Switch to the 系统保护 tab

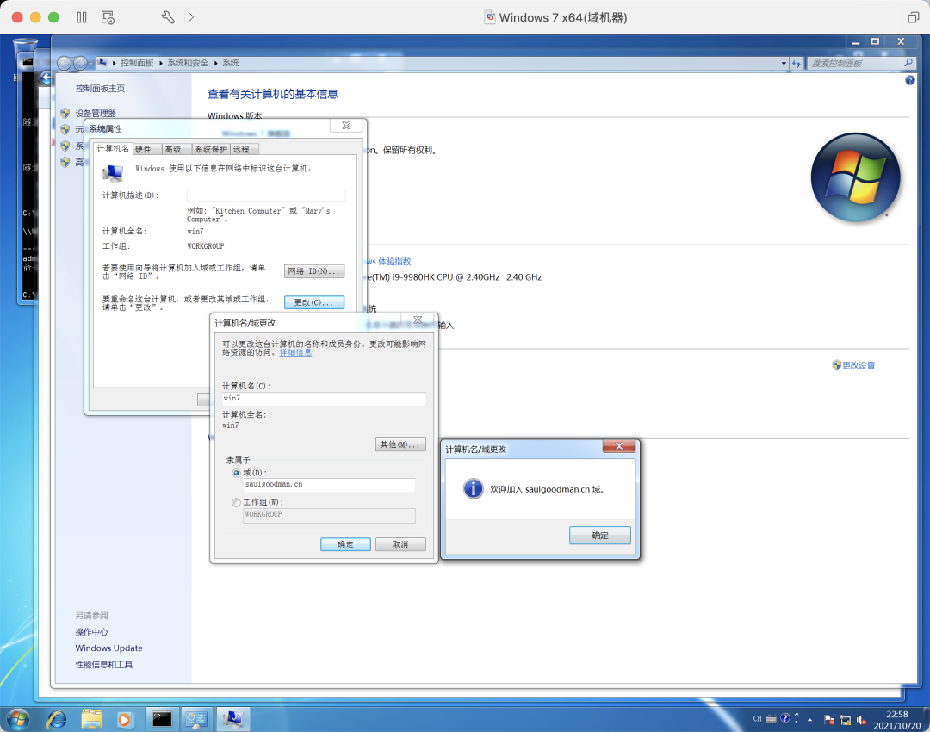point(211,150)
